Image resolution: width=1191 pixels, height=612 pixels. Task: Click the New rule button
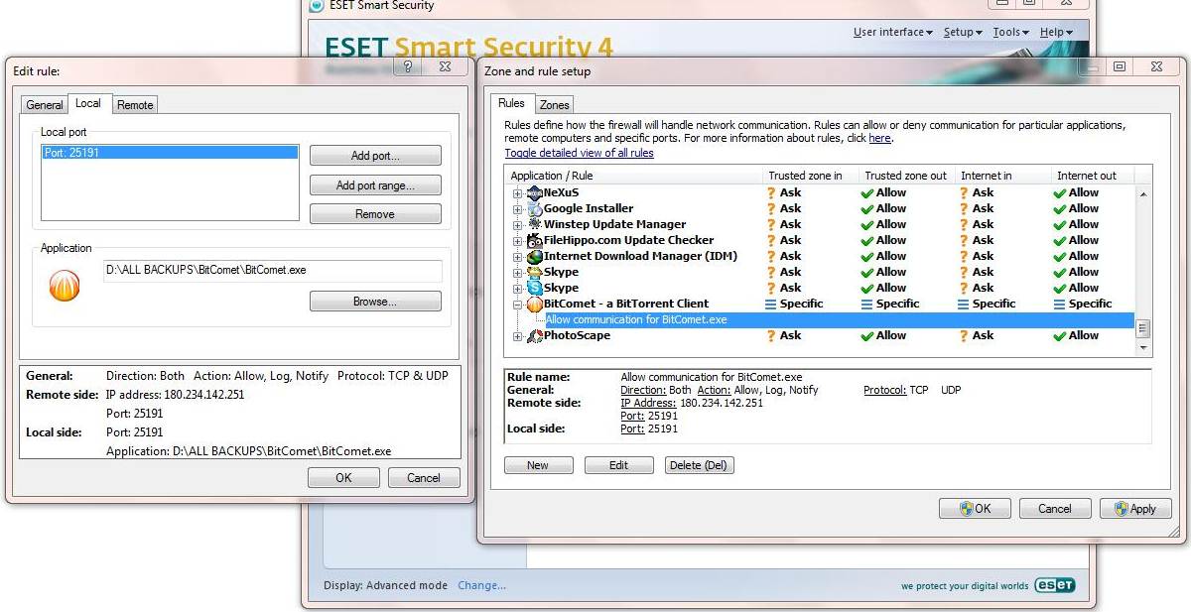(x=538, y=465)
